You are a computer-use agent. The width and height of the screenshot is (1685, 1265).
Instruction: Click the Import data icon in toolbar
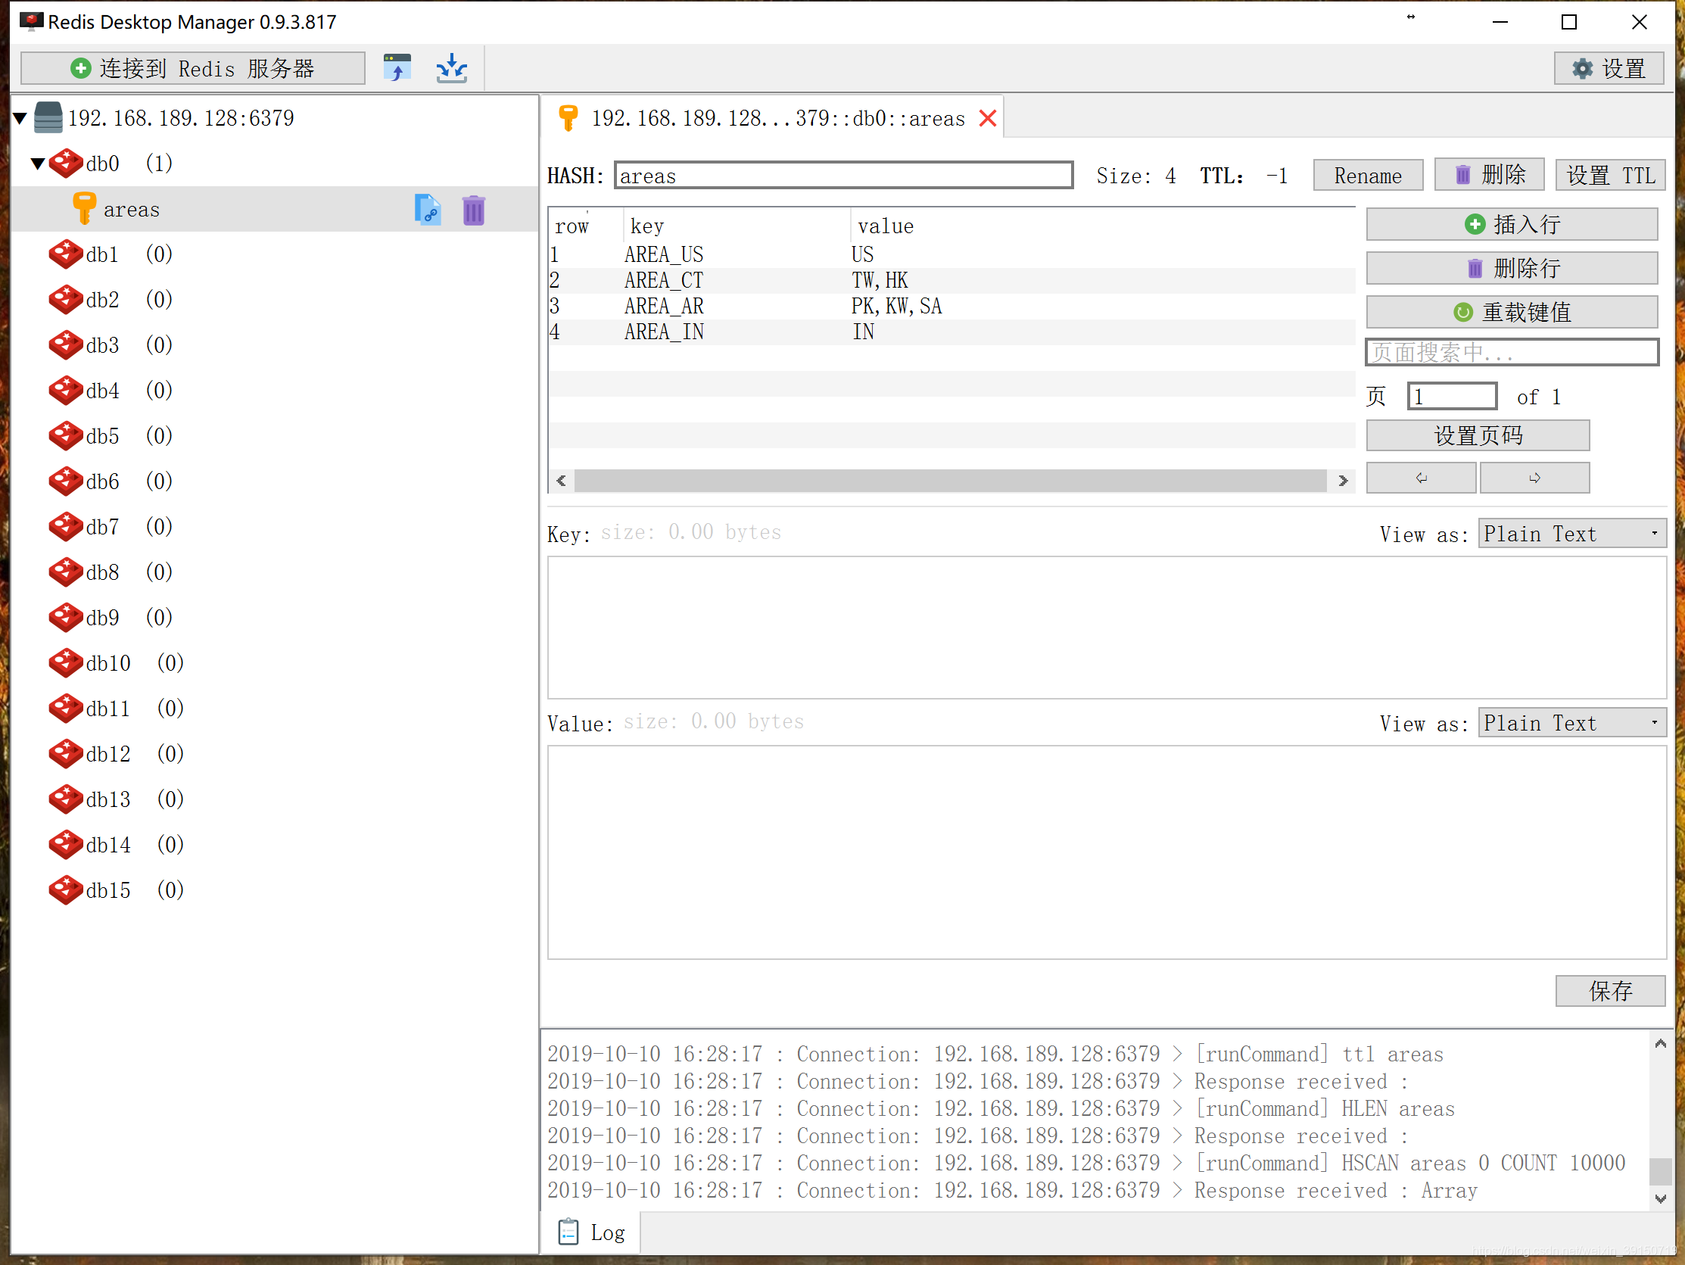pyautogui.click(x=452, y=67)
